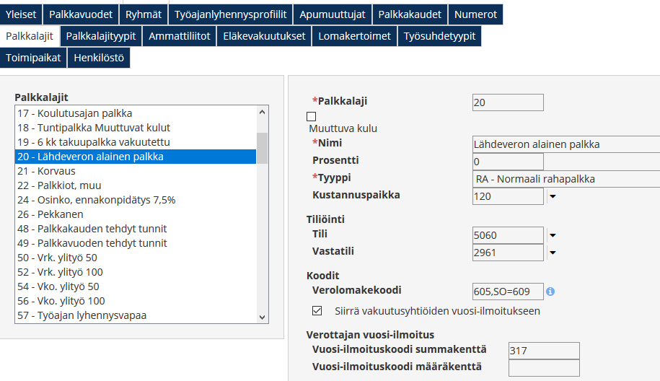
Task: Open the Kustannuspaikka dropdown arrow
Action: (553, 196)
